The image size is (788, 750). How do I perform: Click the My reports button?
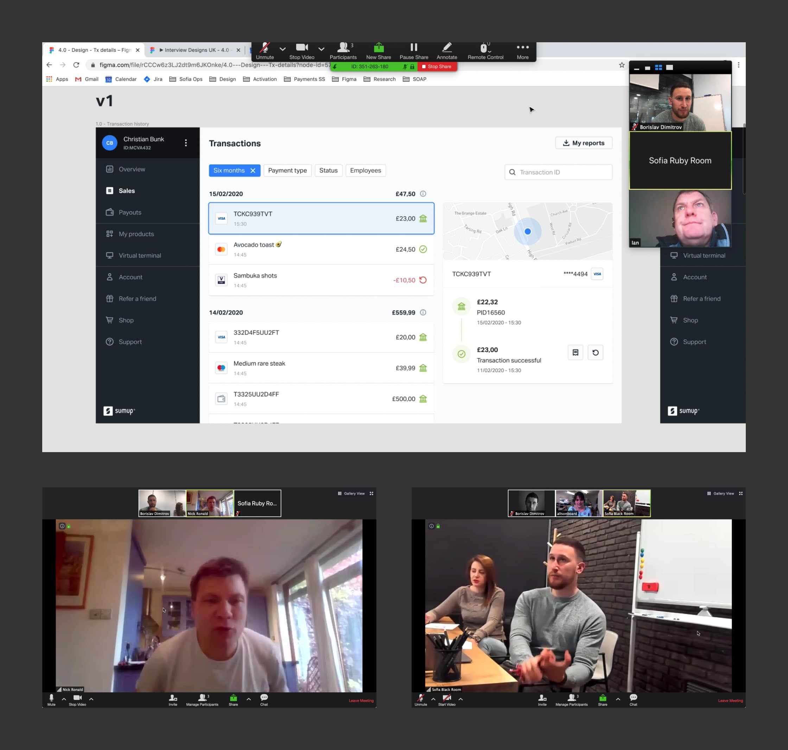(583, 143)
